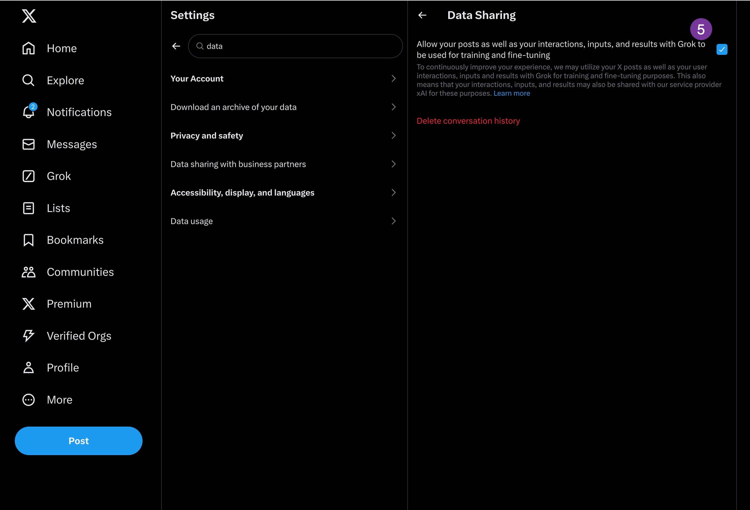Disable Grok training data sharing
The height and width of the screenshot is (510, 750).
tap(722, 49)
